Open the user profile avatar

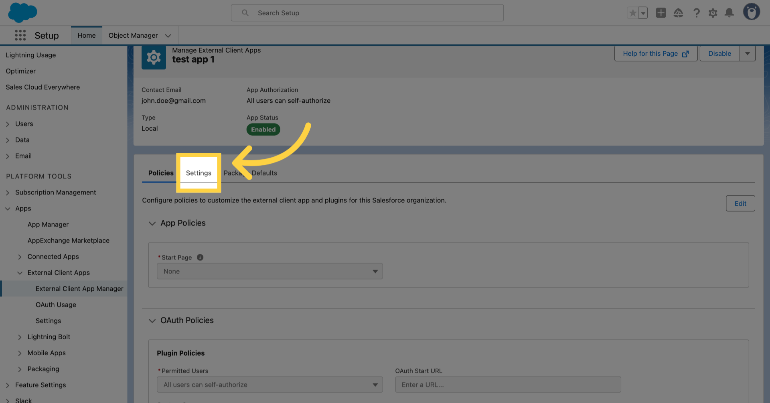pos(751,12)
